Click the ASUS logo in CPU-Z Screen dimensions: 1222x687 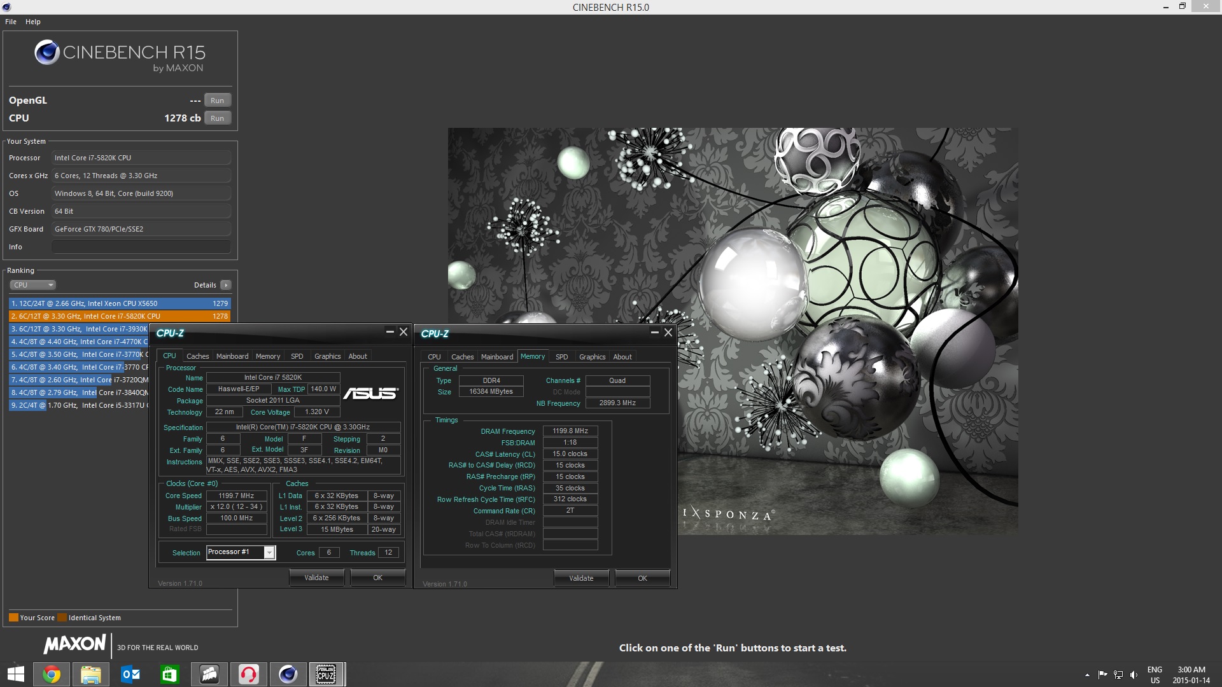pyautogui.click(x=371, y=394)
